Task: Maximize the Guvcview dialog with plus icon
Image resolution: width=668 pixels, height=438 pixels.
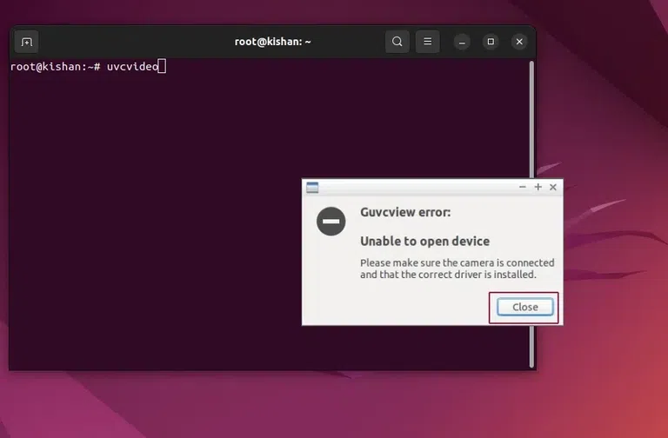Action: point(538,188)
